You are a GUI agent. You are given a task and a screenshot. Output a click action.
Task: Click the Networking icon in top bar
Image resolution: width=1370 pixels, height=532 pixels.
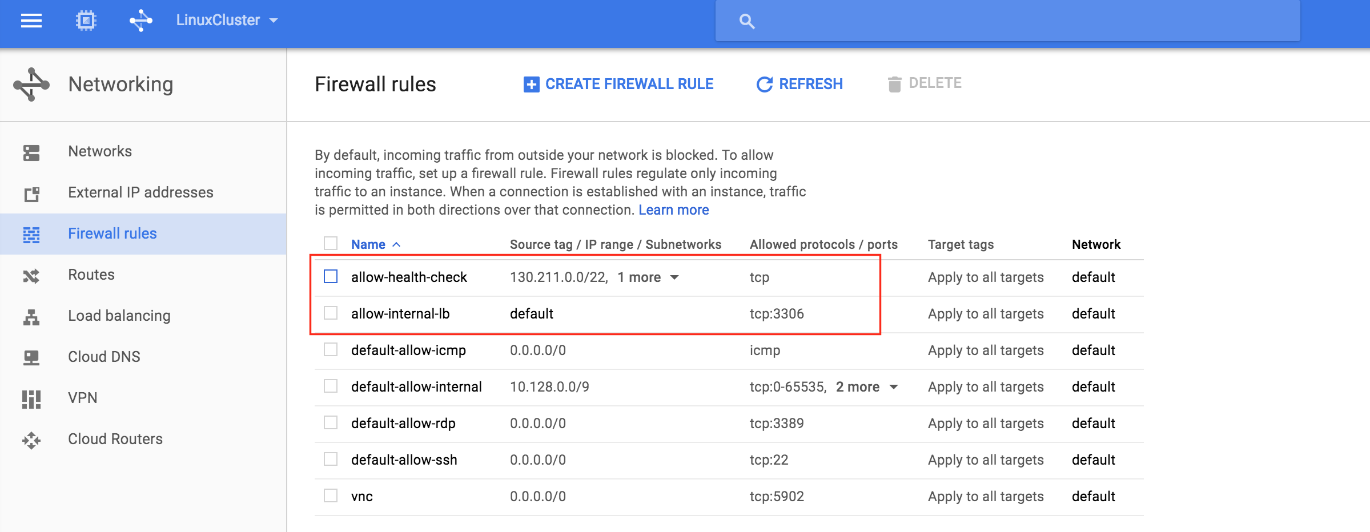(140, 21)
